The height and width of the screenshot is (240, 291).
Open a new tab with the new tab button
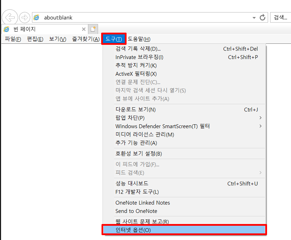point(93,29)
